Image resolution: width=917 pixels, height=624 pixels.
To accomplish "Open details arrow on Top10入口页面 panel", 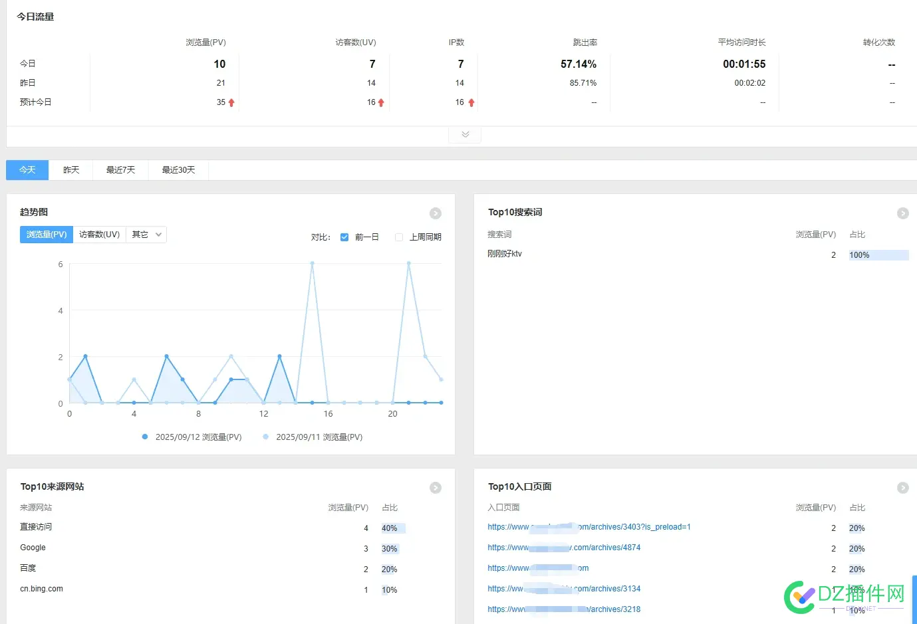I will pyautogui.click(x=902, y=488).
